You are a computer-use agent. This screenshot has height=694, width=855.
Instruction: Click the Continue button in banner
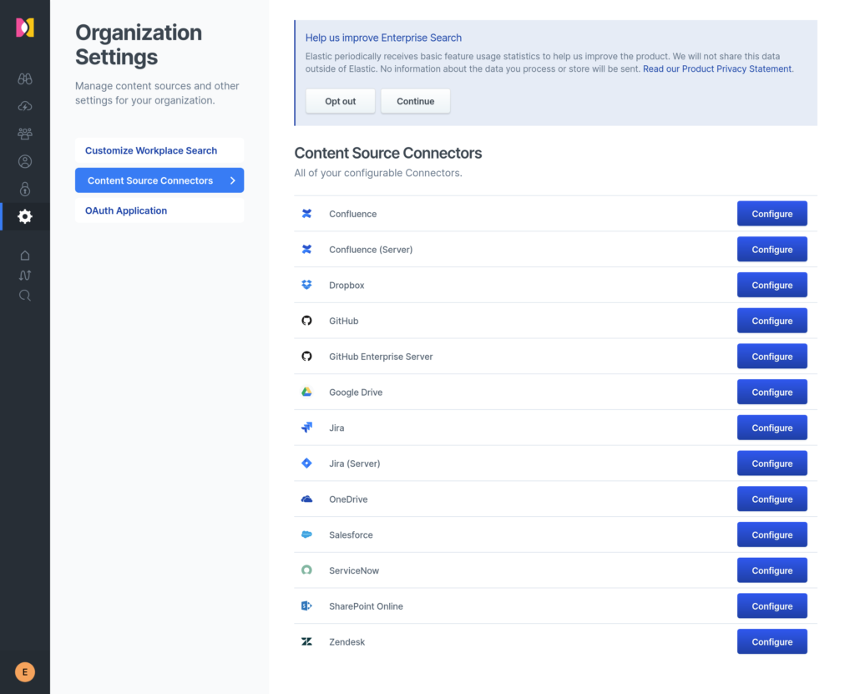click(416, 102)
